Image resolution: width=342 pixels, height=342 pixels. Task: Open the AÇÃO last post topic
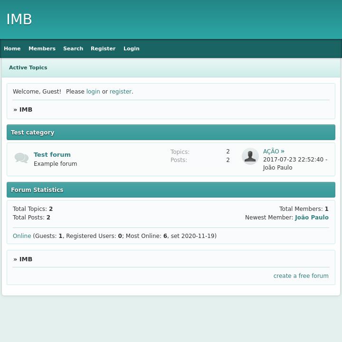(271, 152)
